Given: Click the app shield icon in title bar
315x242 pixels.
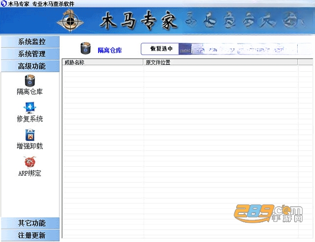Looking at the screenshot, I should [3, 3].
